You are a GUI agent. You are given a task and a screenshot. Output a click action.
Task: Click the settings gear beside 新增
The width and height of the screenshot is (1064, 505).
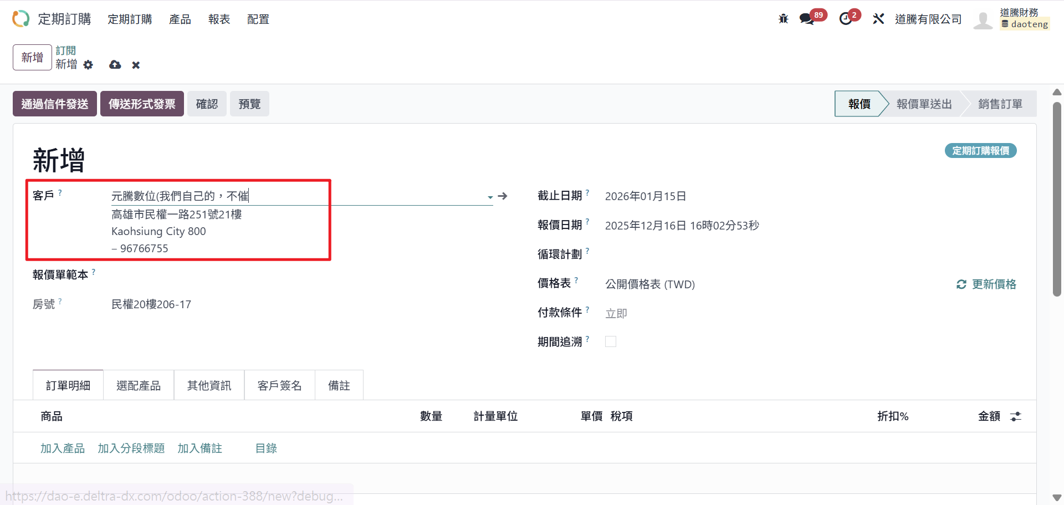point(88,65)
